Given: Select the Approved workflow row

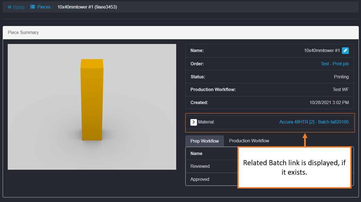Looking at the screenshot, I should 200,179.
